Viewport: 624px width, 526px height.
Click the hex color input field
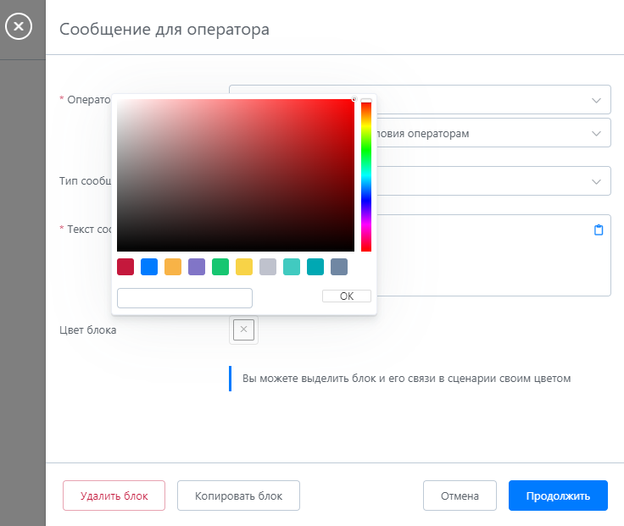pyautogui.click(x=185, y=297)
